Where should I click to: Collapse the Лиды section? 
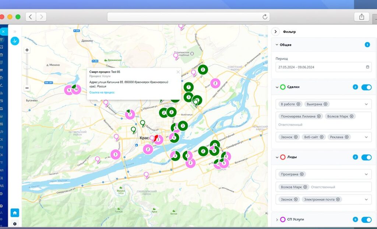pos(277,157)
